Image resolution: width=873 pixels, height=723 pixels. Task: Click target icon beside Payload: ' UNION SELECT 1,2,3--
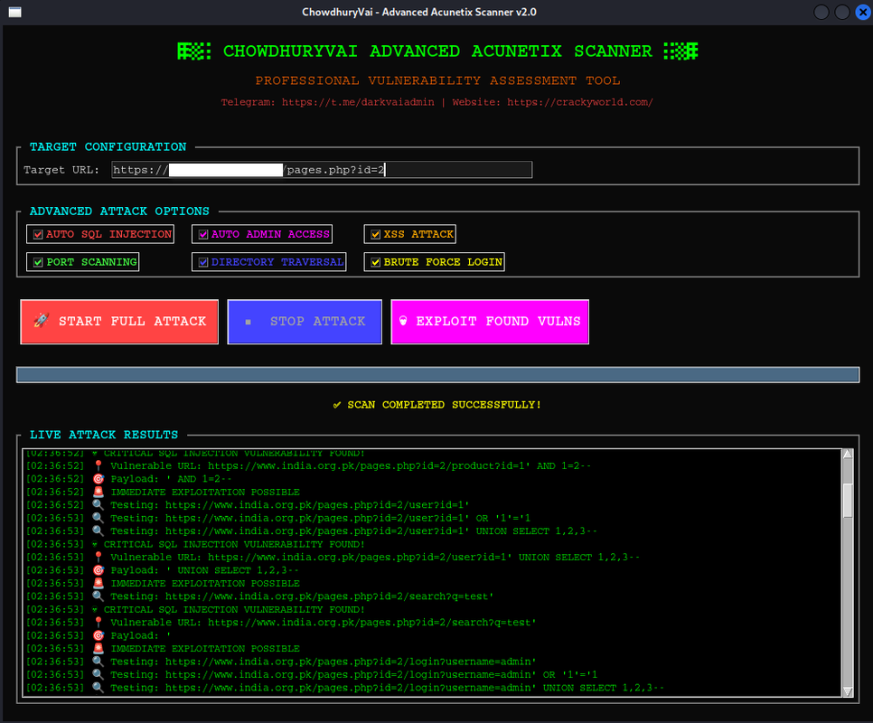coord(99,570)
